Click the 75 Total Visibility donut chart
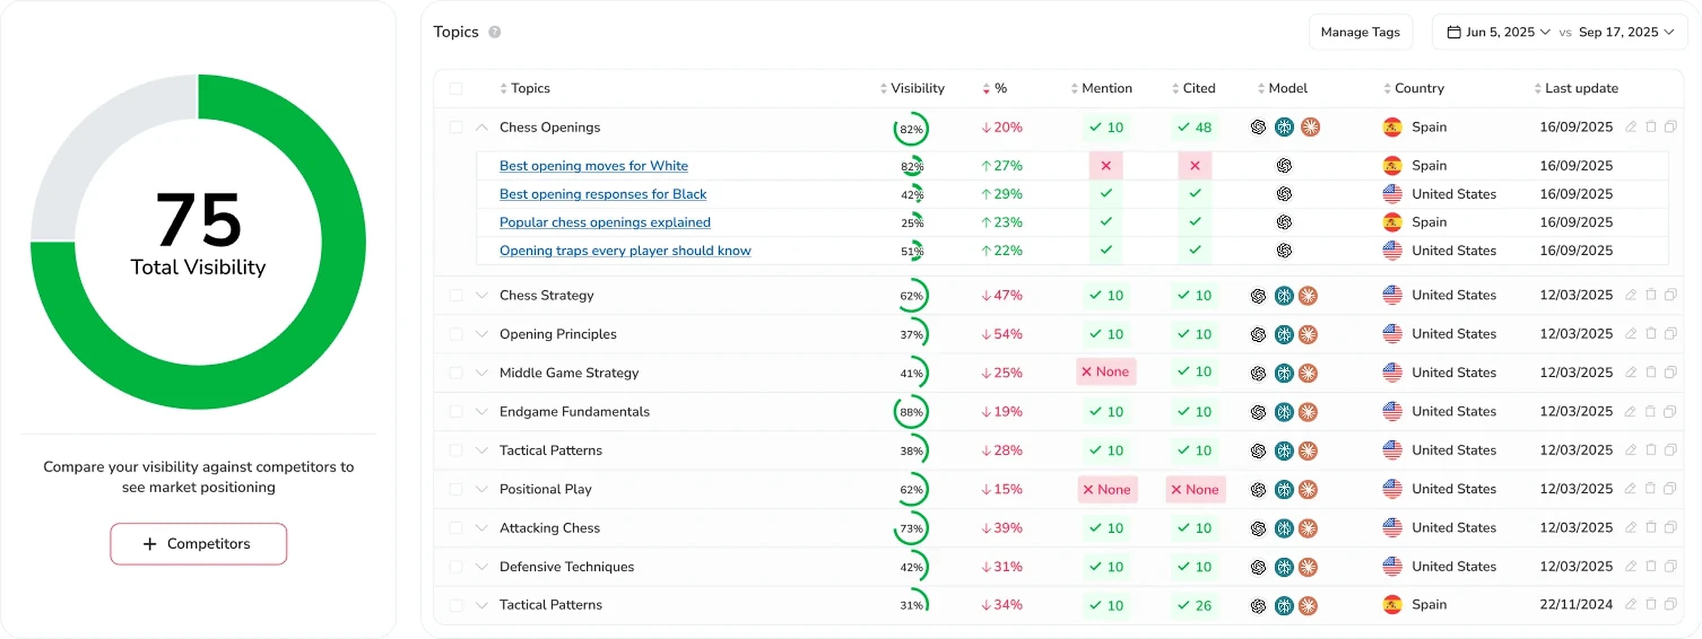The image size is (1702, 639). (x=198, y=242)
